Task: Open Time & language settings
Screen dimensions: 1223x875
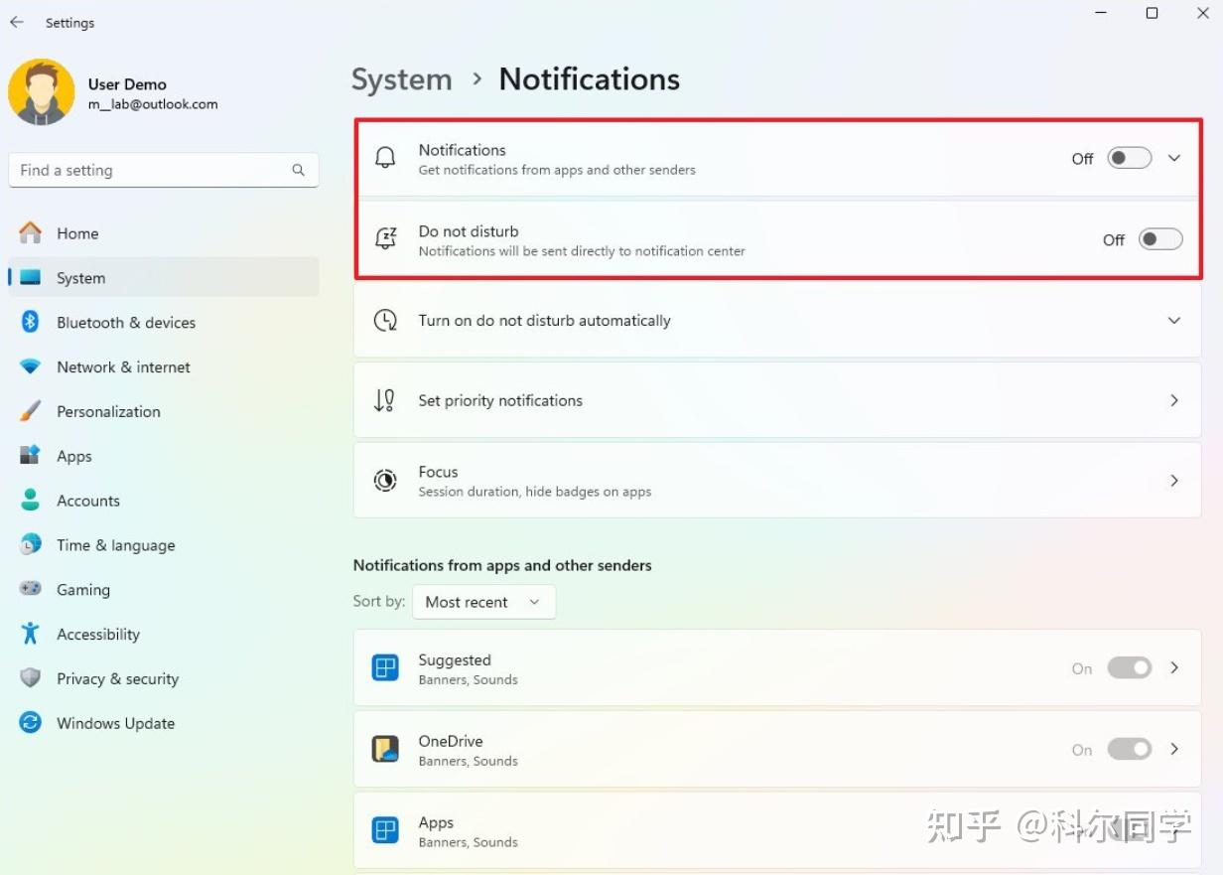Action: (115, 544)
